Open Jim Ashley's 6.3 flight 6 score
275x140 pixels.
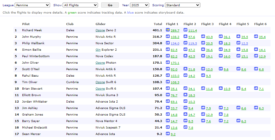pos(261,108)
